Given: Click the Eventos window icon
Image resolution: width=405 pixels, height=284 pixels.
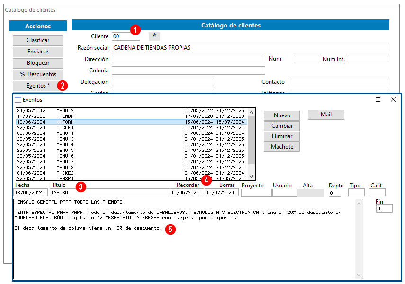Looking at the screenshot, I should [x=18, y=100].
